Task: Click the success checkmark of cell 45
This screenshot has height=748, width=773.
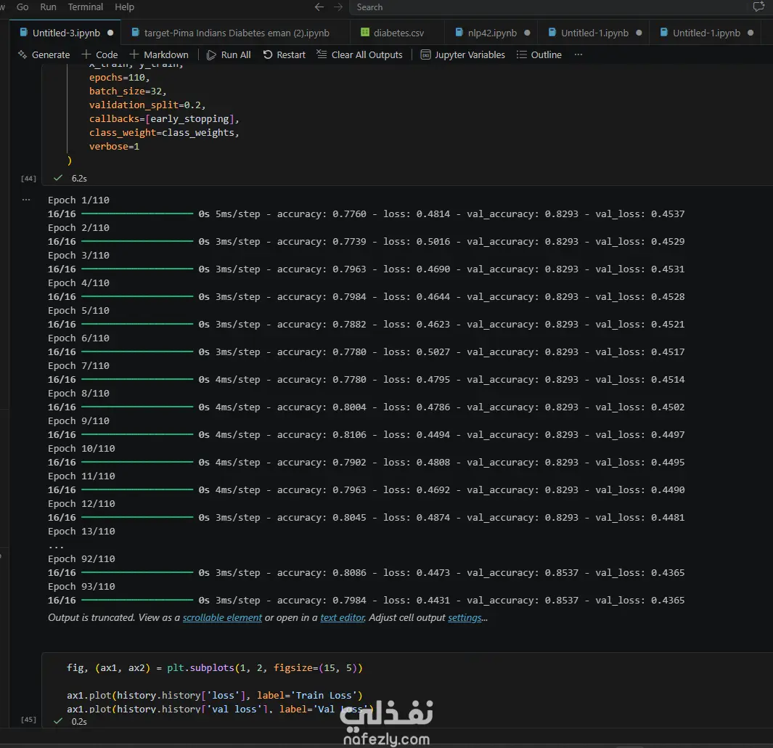Action: [58, 721]
